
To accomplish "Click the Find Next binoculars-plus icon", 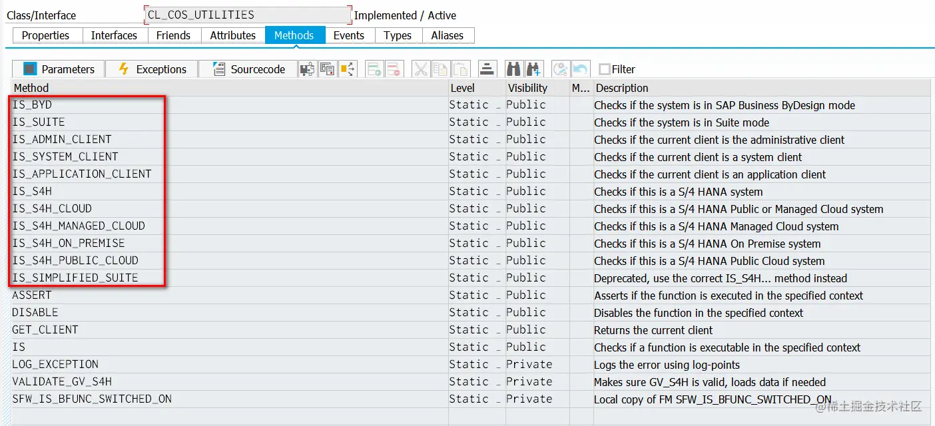I will (533, 69).
